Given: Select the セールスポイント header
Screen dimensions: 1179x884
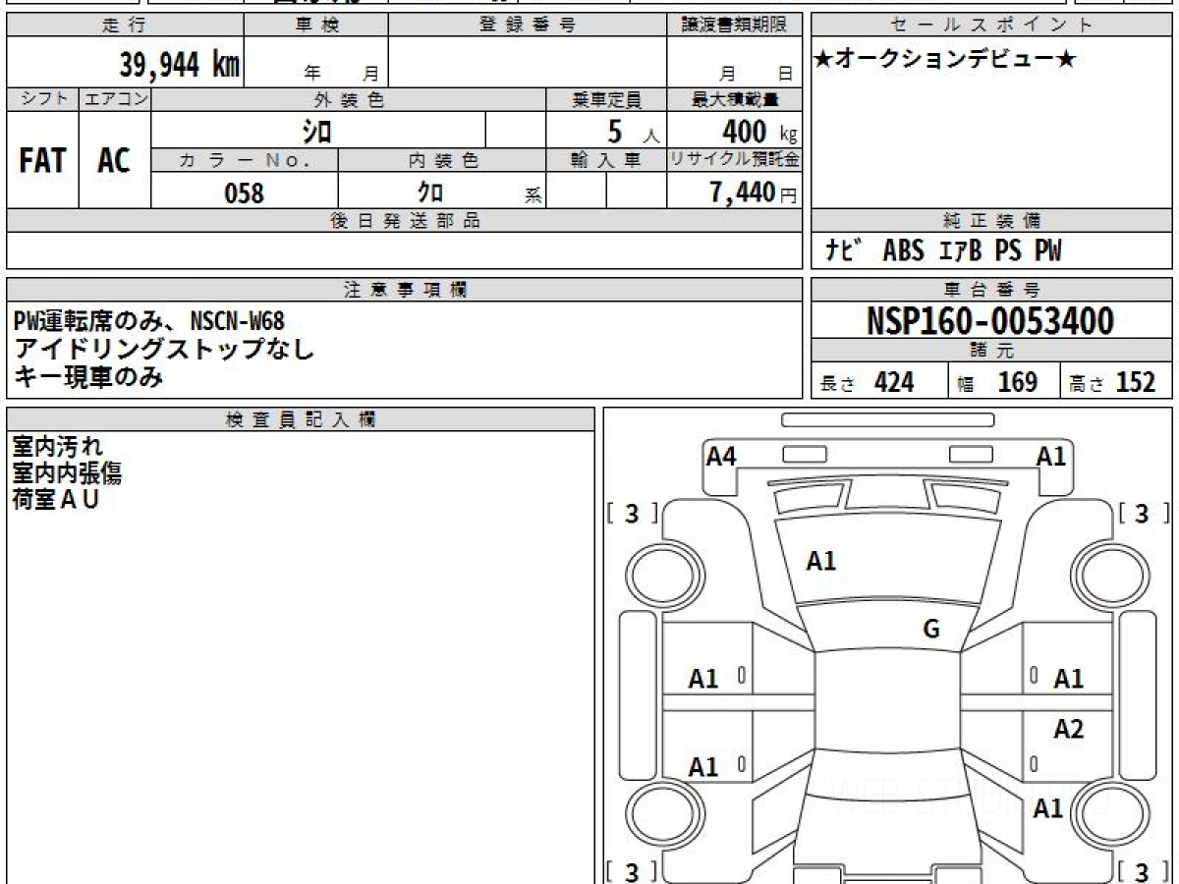Looking at the screenshot, I should 992,26.
